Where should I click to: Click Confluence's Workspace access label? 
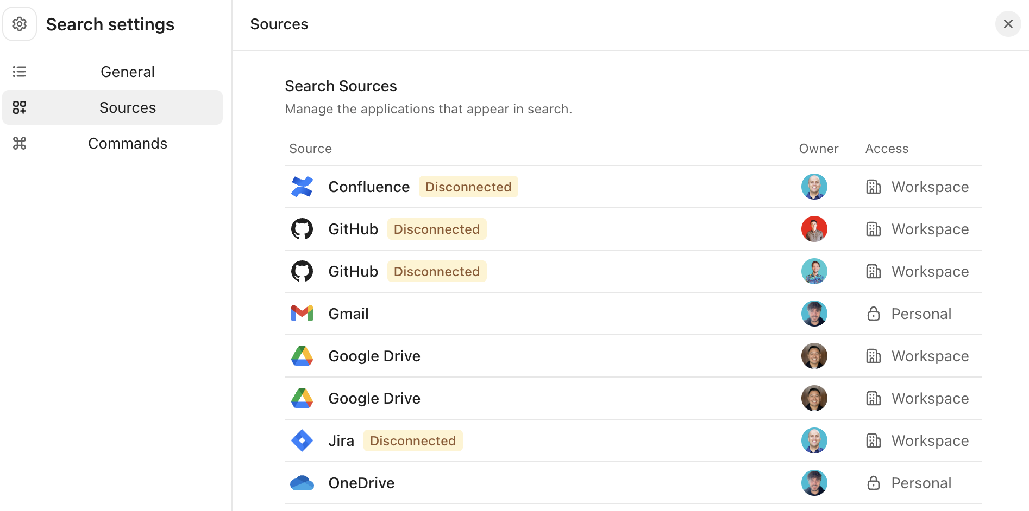930,187
